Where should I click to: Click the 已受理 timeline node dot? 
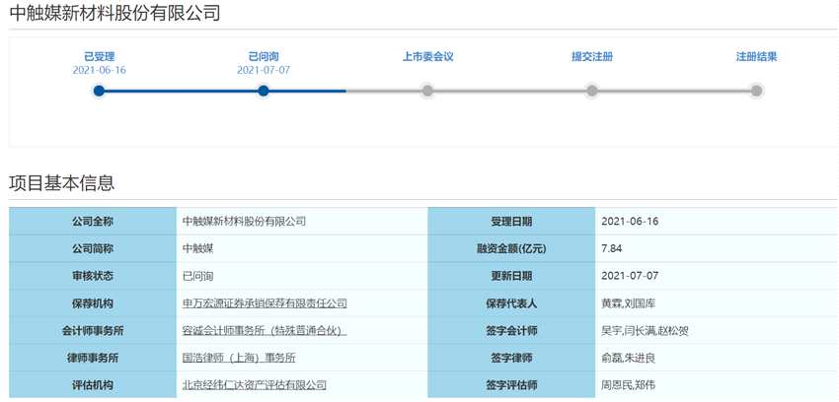[99, 91]
